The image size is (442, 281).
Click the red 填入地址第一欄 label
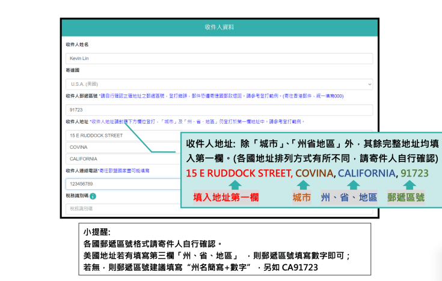point(224,198)
